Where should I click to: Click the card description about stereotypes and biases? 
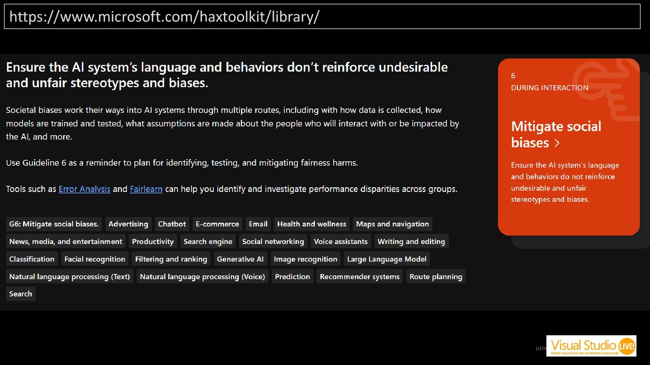coord(565,182)
